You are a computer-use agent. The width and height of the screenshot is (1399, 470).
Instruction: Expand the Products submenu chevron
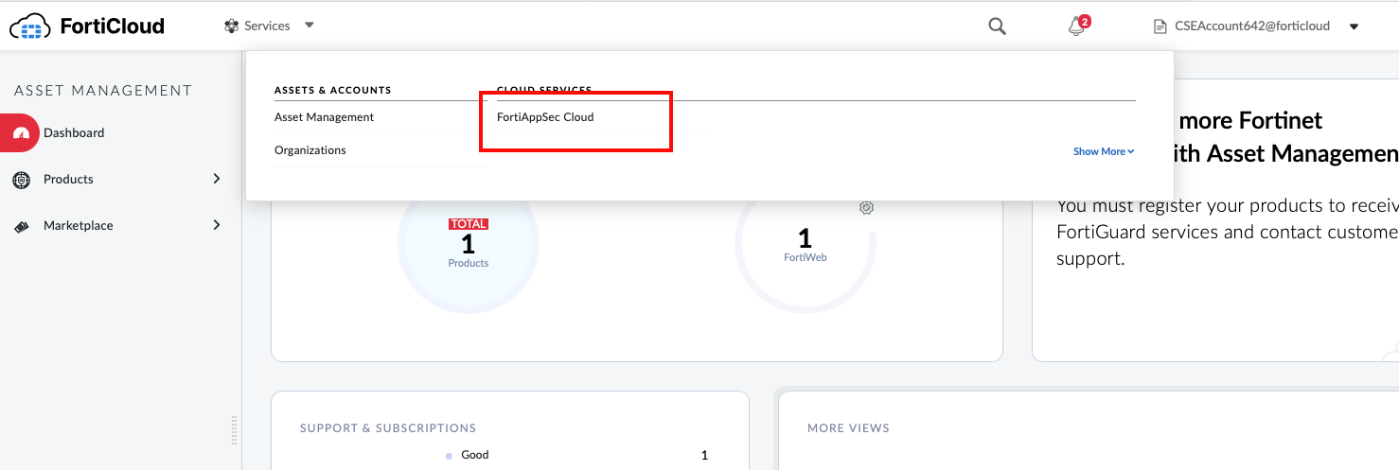(x=217, y=179)
